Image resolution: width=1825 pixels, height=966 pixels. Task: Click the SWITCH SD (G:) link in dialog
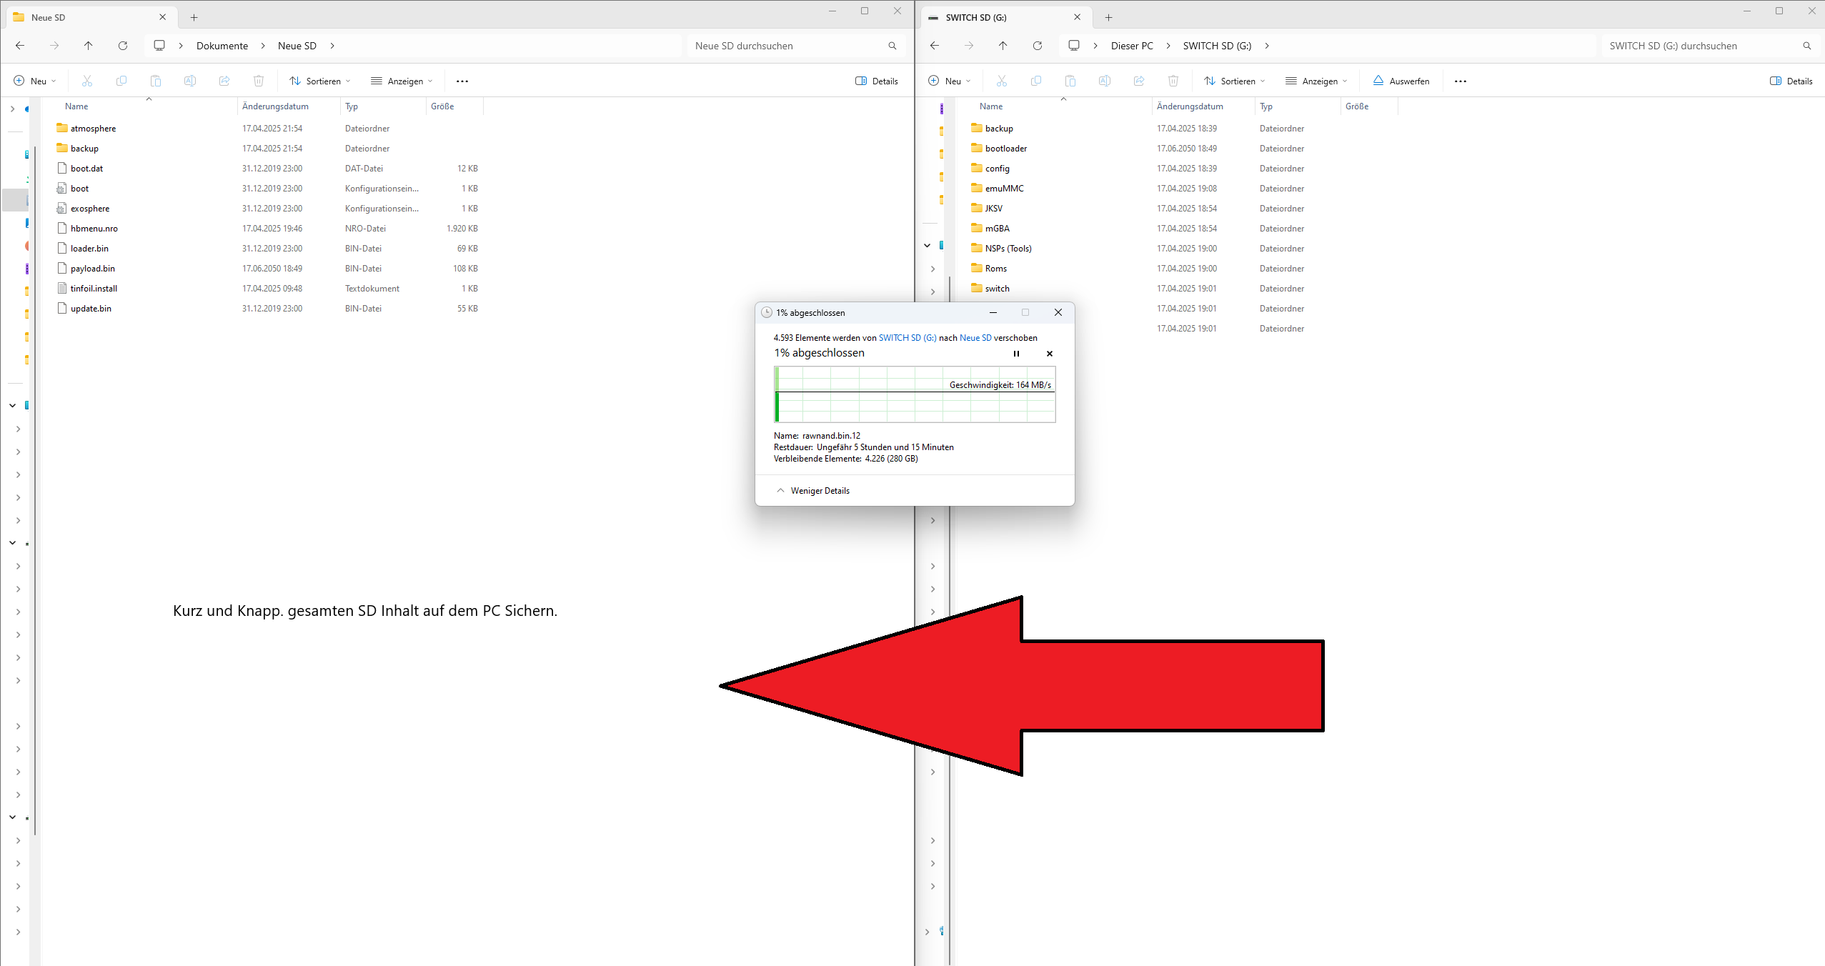907,338
